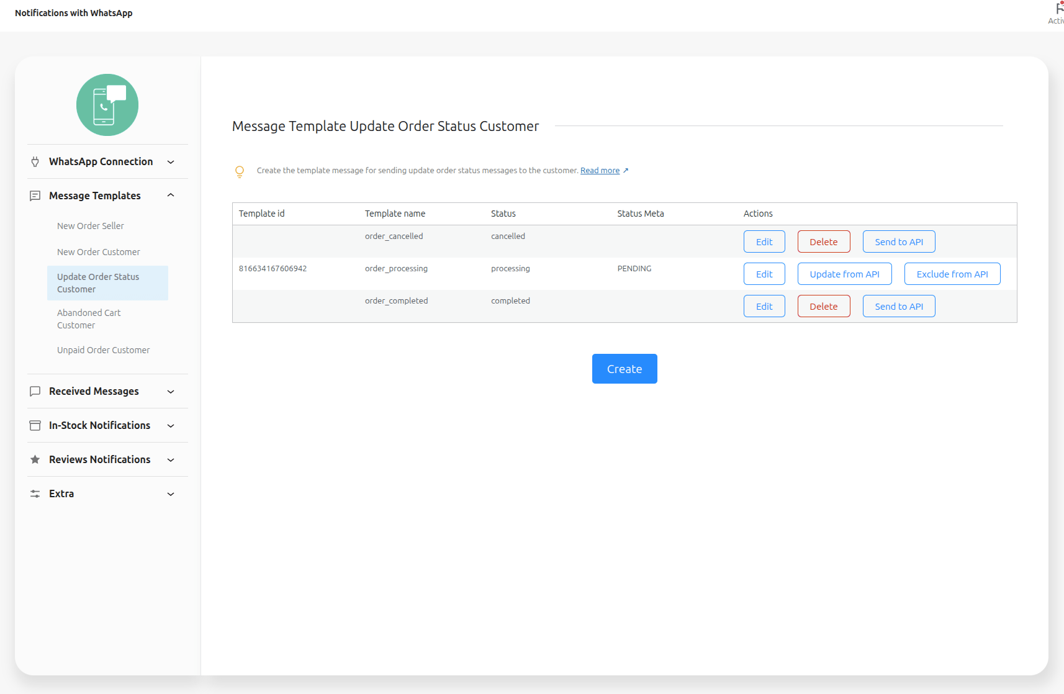Open the New Order Seller template page
The width and height of the screenshot is (1064, 694).
pos(91,226)
